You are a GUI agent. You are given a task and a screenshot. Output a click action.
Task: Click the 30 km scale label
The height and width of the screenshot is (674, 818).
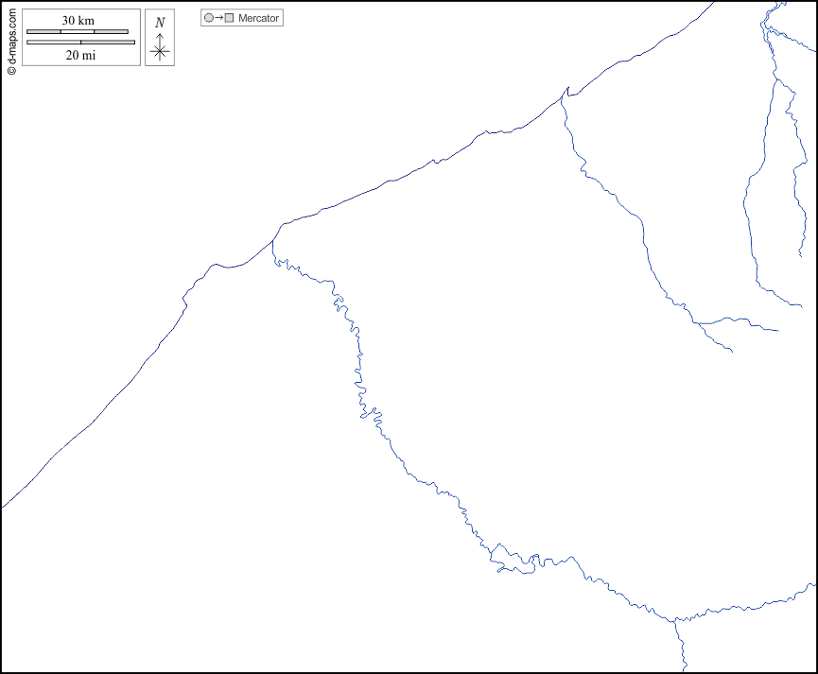[78, 21]
